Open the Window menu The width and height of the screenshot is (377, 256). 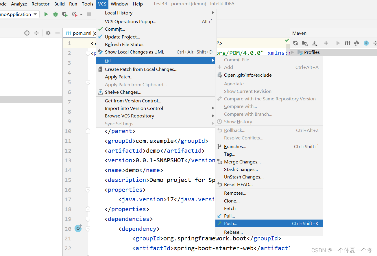119,4
